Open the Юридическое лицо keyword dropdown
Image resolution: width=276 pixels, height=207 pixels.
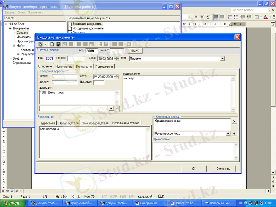point(228,134)
